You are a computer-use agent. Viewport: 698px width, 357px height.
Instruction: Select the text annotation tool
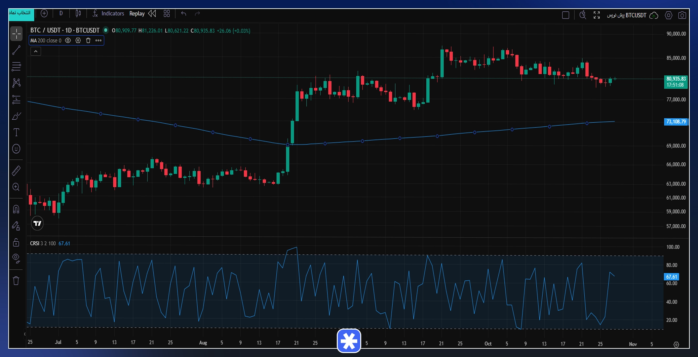(16, 132)
